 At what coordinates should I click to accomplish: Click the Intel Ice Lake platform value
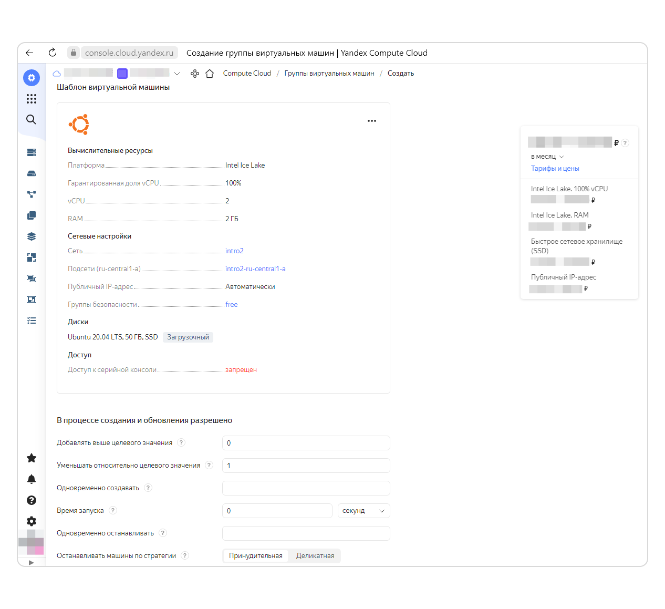(x=245, y=166)
